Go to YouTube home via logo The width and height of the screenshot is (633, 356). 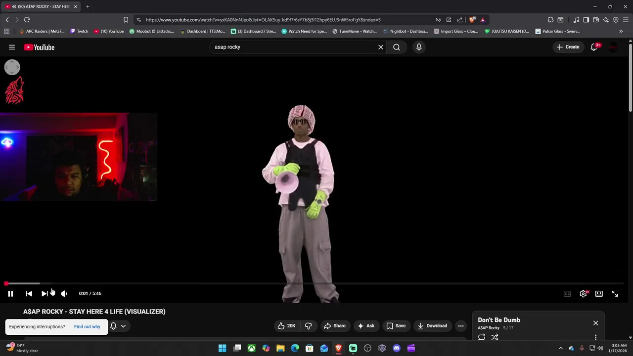click(39, 47)
